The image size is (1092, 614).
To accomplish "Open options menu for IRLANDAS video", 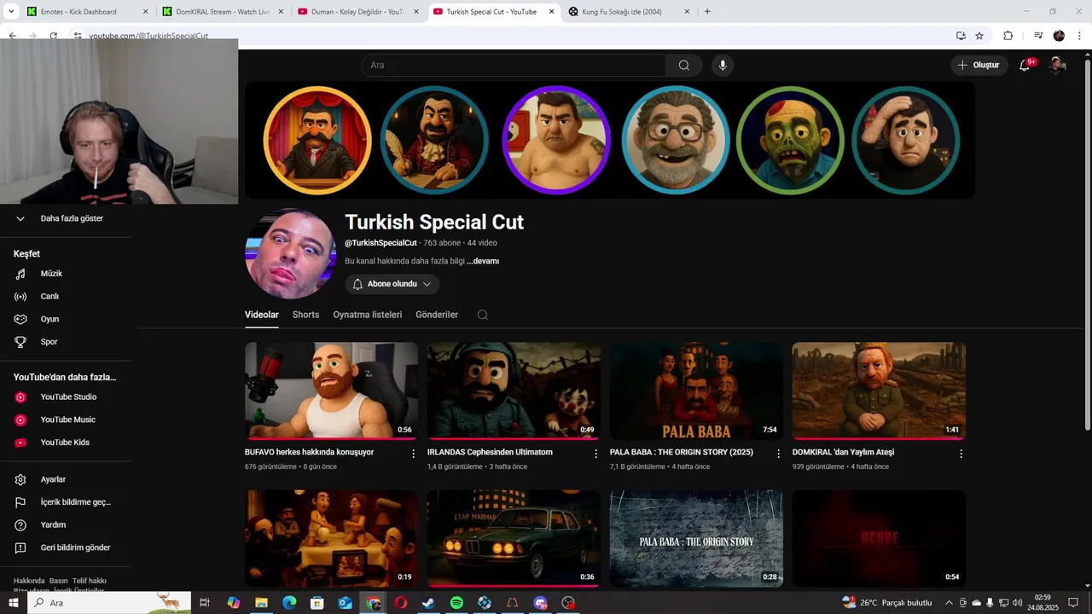I will click(x=596, y=454).
